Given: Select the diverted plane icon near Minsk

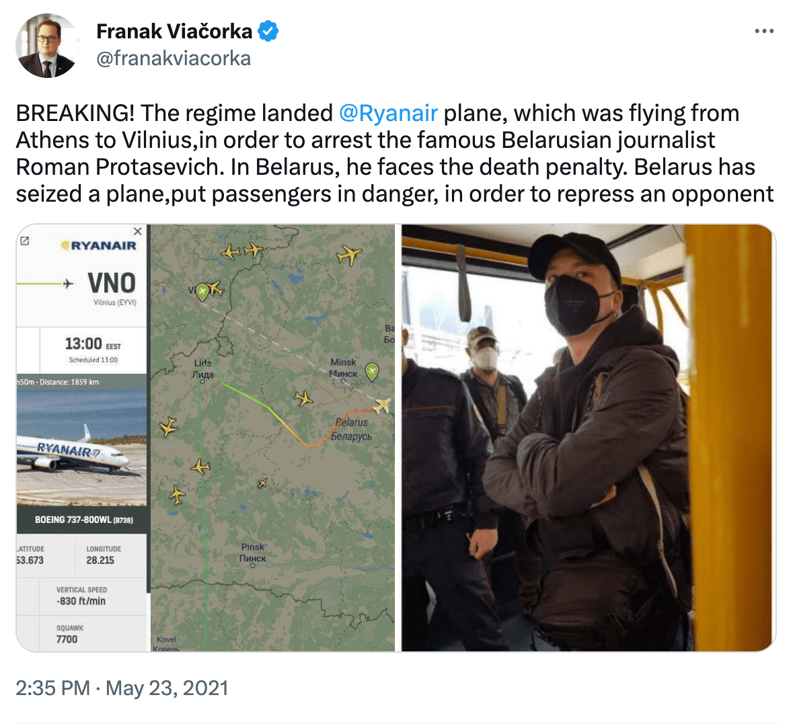Looking at the screenshot, I should click(382, 405).
